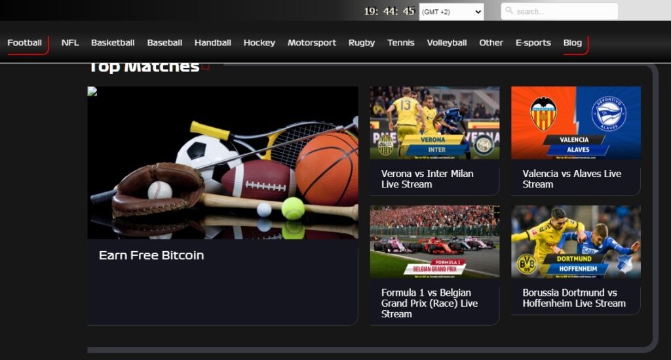Click the search input field

560,12
